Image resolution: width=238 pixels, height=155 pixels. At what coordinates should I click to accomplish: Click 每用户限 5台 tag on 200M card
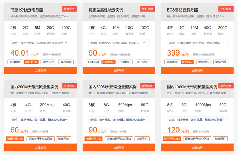click(15, 139)
